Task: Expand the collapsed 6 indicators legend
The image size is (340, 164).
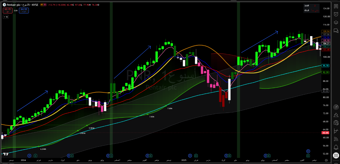Action: click(6, 17)
